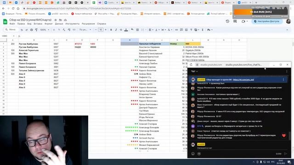Screen dimensions: 294x165
Task: Select cell with 'Прошлые победители' header
Action: click(x=154, y=44)
